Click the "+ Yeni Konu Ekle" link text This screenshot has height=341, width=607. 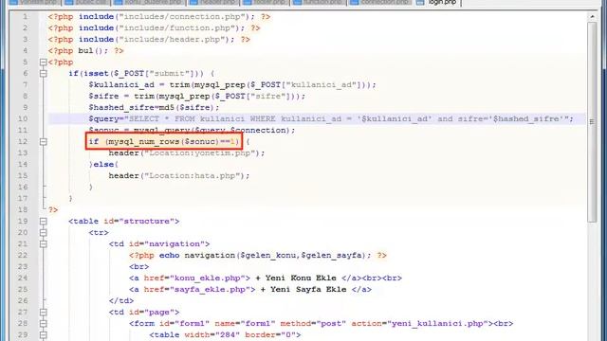(x=296, y=278)
